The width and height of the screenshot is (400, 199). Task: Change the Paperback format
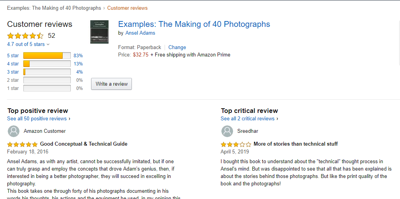point(177,47)
